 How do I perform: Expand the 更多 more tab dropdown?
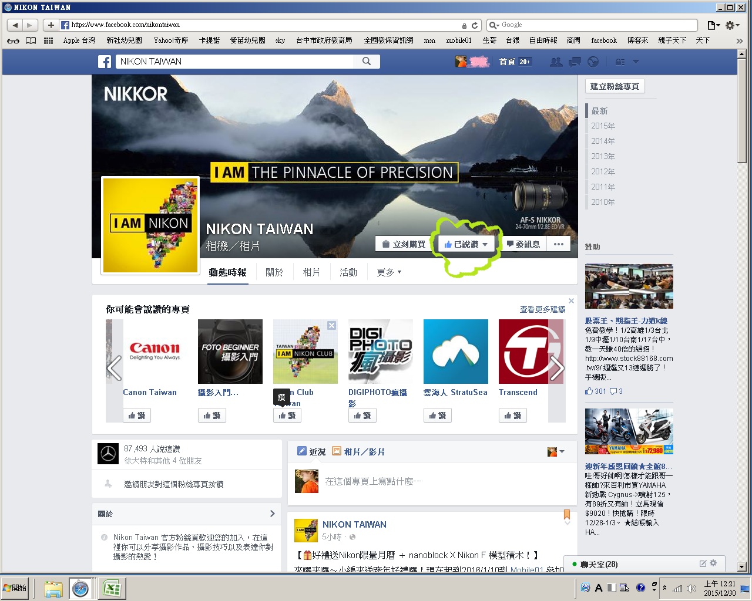(x=389, y=272)
